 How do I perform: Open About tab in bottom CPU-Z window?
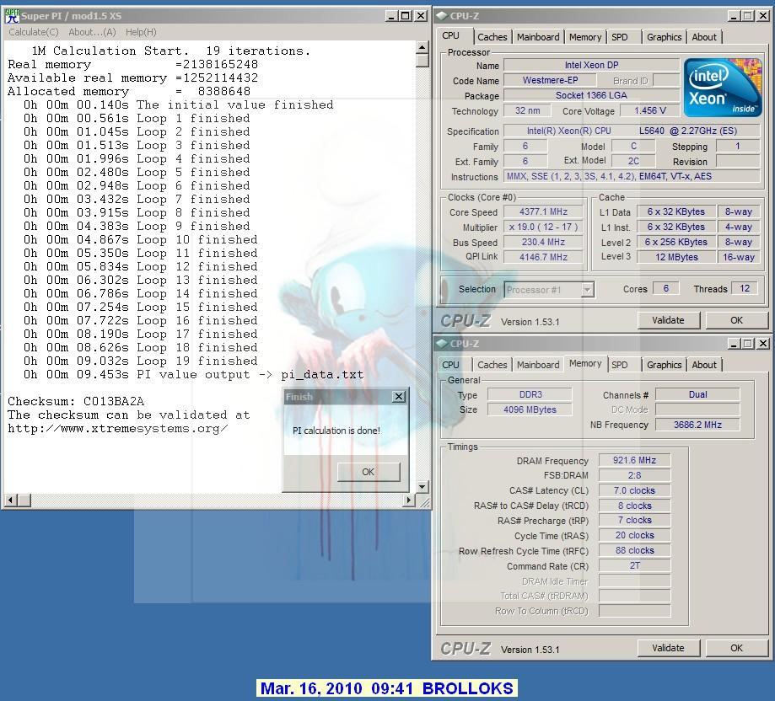click(x=704, y=365)
